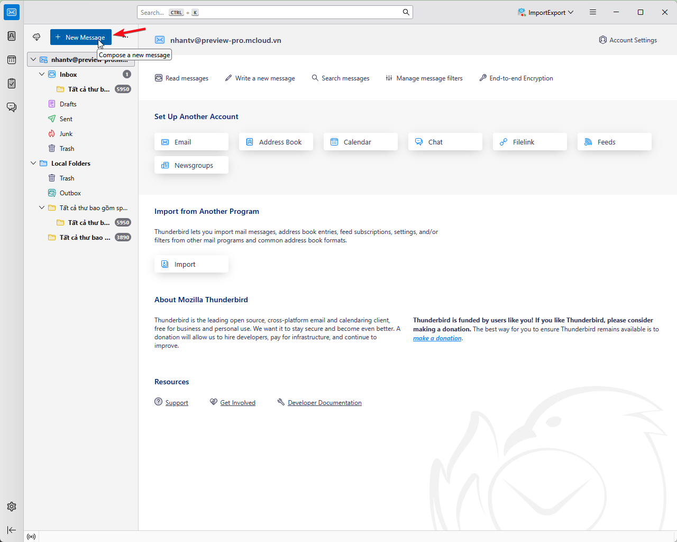Screen dimensions: 677x542
Task: Open Tasks in the left spaces toolbar
Action: coord(12,84)
